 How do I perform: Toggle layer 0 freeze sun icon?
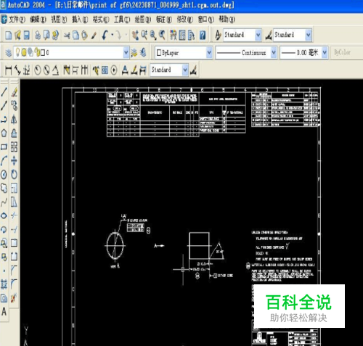tap(24, 52)
